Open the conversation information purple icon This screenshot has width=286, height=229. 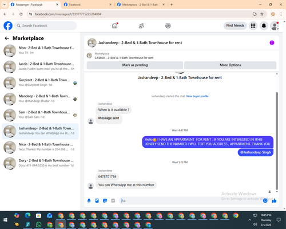[272, 43]
